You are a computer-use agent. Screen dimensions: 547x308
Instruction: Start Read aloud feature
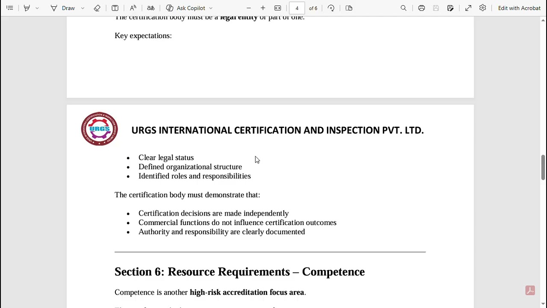[133, 8]
